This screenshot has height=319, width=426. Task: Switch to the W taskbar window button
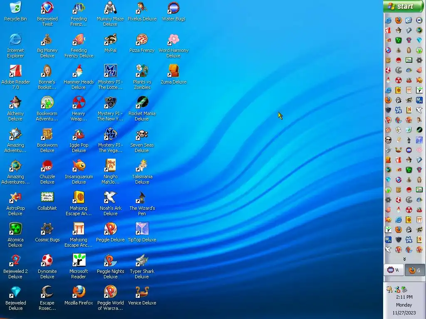point(394,270)
